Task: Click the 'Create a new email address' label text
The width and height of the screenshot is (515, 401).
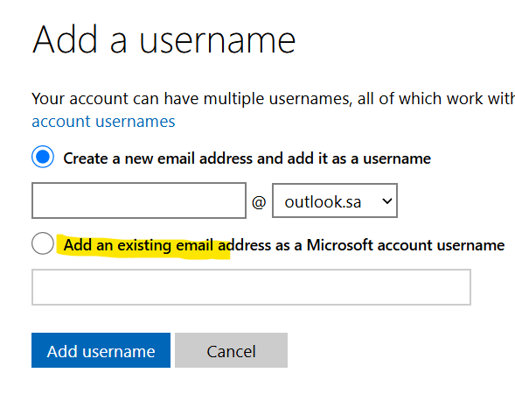Action: tap(247, 158)
